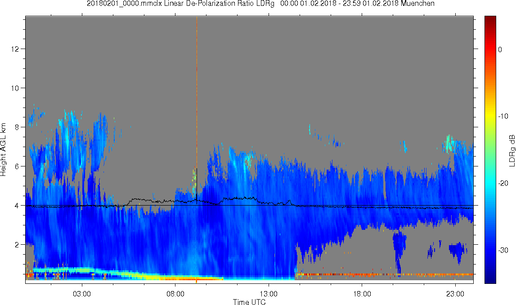Click the 'LDRg dB' colorbar label
516x305 pixels.
pos(512,150)
